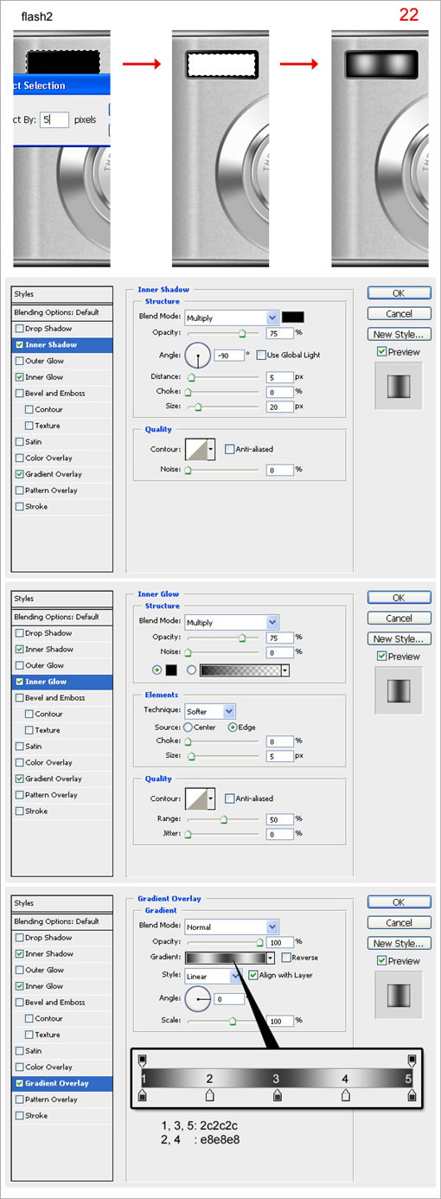Click the gradient preview bar in Gradient Overlay

(226, 958)
